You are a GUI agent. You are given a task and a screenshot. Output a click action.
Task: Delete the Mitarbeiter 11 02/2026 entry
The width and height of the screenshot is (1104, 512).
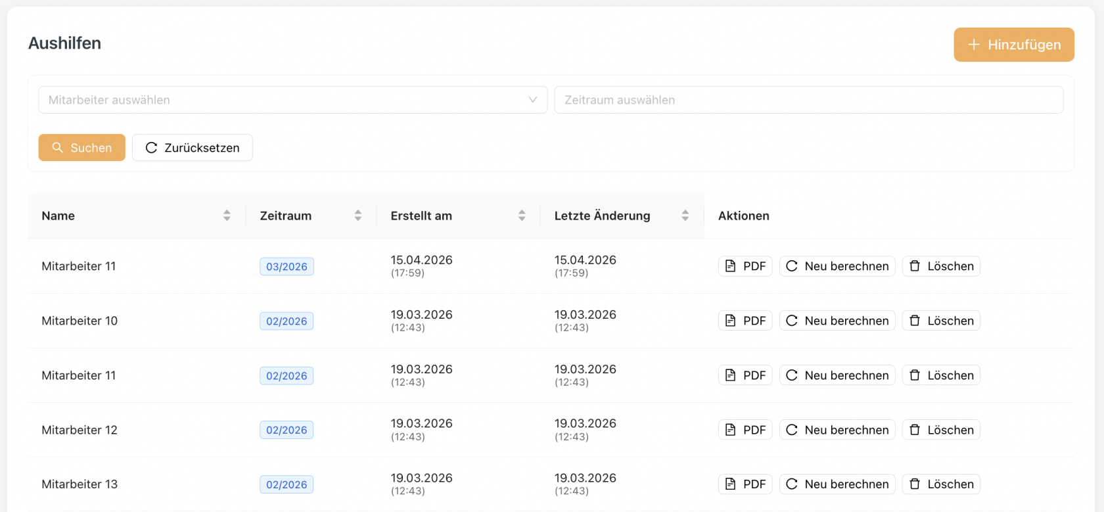pos(941,375)
